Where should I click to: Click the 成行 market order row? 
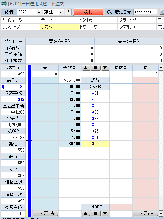coord(96,80)
